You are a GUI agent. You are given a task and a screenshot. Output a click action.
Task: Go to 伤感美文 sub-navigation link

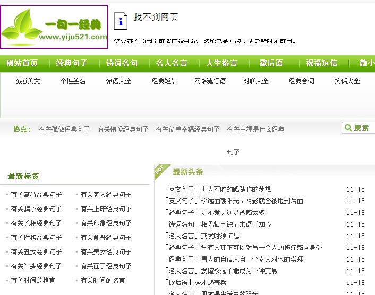(x=27, y=81)
